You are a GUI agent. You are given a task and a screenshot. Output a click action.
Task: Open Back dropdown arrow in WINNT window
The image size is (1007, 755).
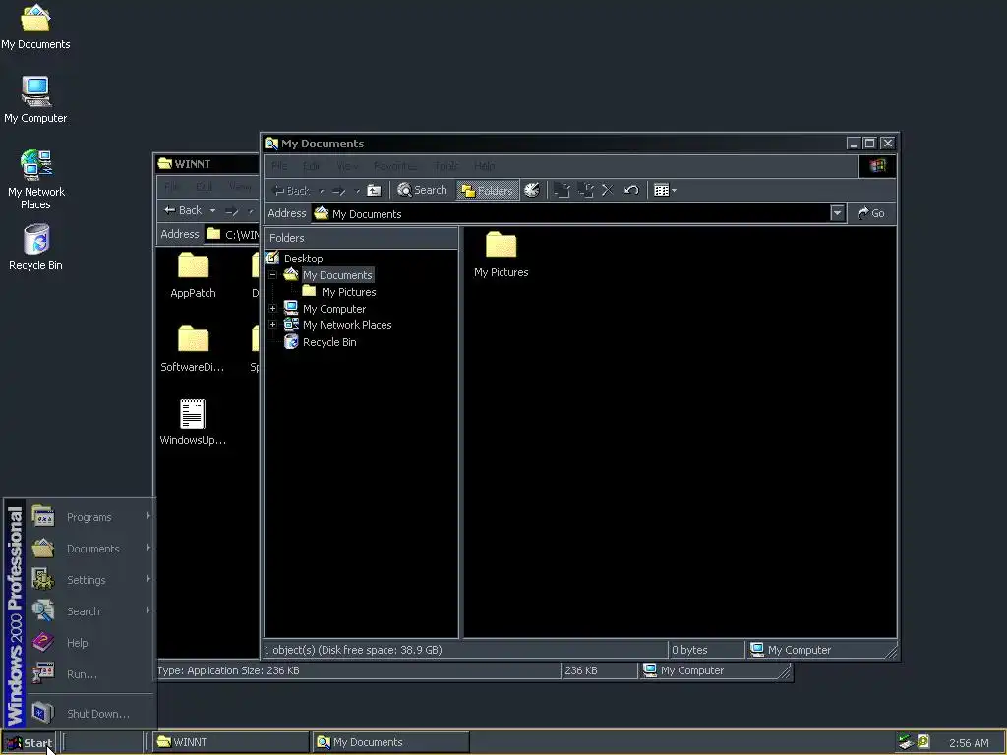212,210
